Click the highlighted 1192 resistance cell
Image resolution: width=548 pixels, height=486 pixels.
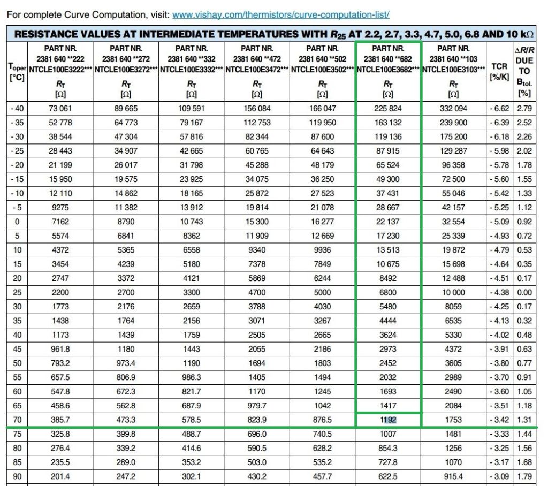pyautogui.click(x=388, y=420)
